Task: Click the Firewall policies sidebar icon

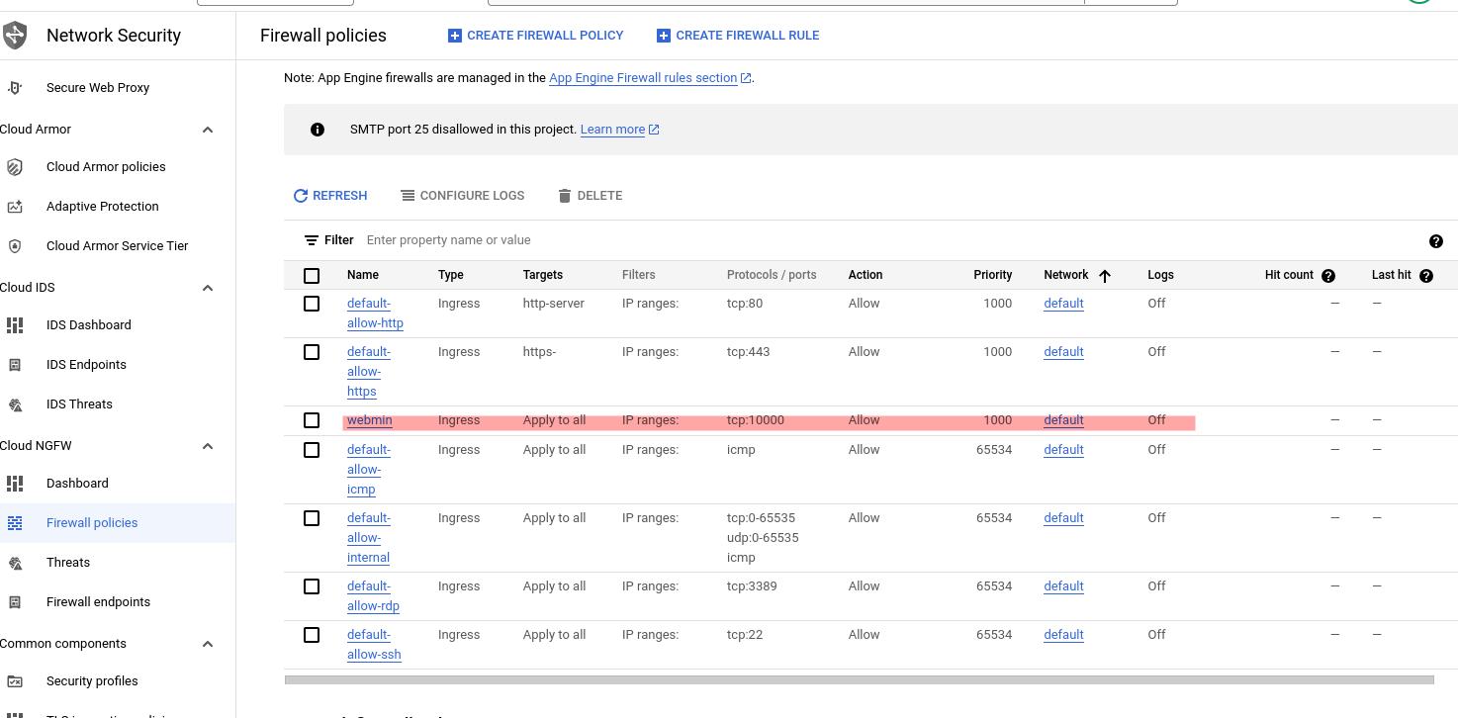Action: coord(15,523)
